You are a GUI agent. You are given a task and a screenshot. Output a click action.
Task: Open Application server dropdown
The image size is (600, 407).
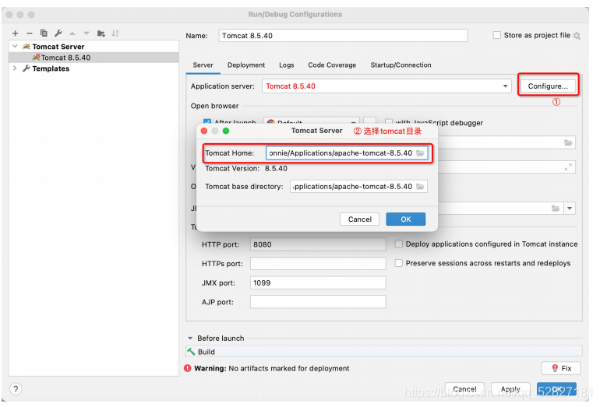coord(505,86)
